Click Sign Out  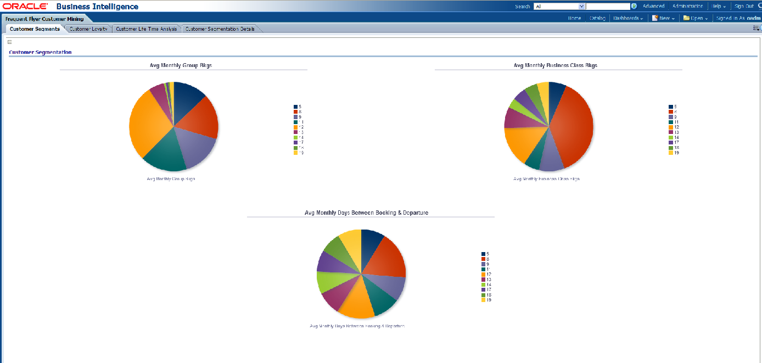[x=744, y=7]
